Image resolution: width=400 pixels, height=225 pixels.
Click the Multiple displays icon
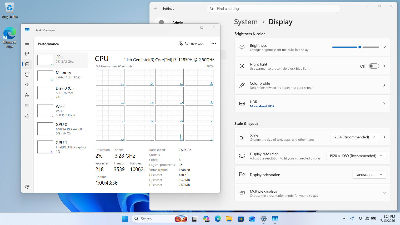point(242,193)
